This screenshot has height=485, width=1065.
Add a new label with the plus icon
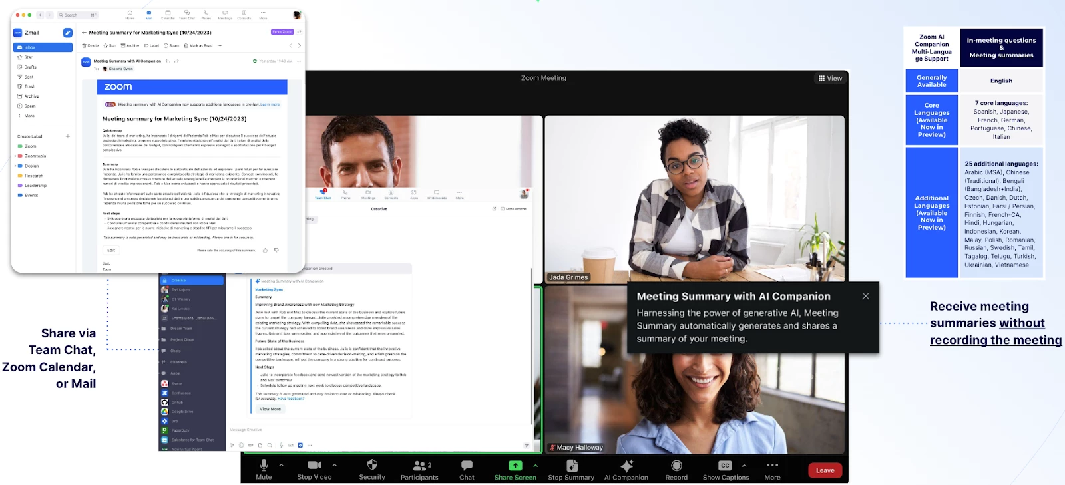(x=68, y=136)
